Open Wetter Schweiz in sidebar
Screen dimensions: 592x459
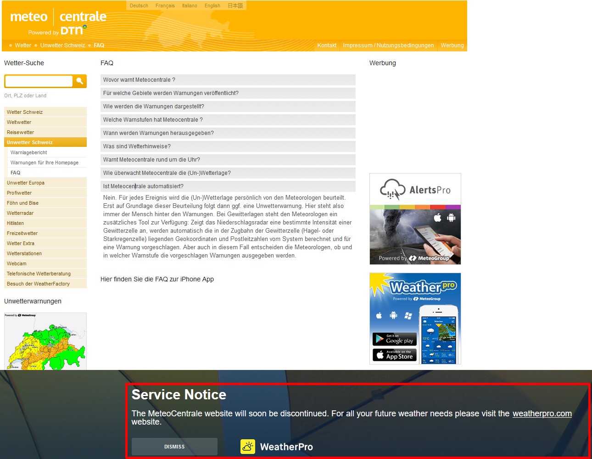coord(45,112)
